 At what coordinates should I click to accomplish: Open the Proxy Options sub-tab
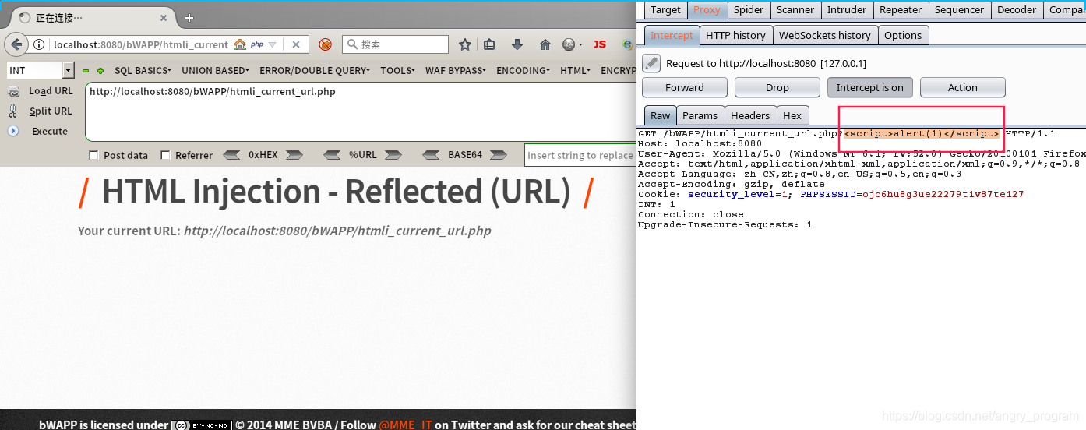(903, 35)
